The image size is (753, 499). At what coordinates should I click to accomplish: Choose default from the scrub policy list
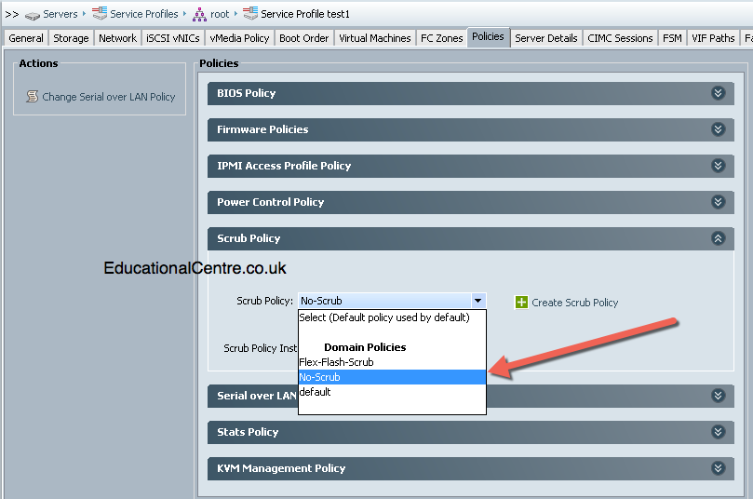point(392,392)
